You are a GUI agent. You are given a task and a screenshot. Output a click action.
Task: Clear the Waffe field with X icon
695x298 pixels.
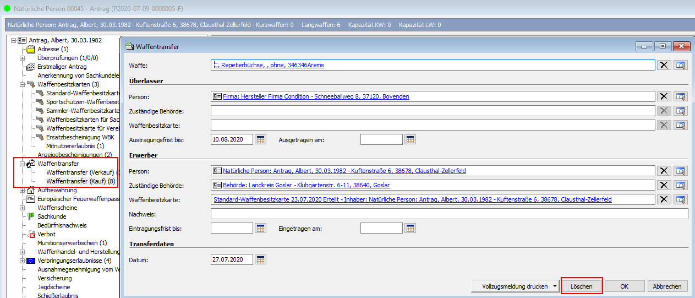click(x=664, y=65)
